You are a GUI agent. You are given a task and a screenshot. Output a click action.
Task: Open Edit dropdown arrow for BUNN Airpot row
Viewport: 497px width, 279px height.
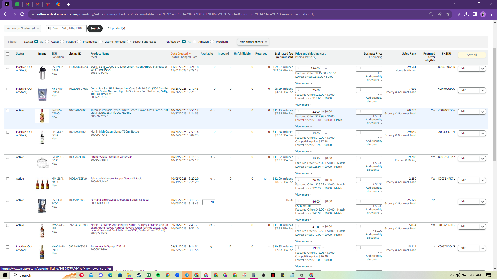point(483,69)
